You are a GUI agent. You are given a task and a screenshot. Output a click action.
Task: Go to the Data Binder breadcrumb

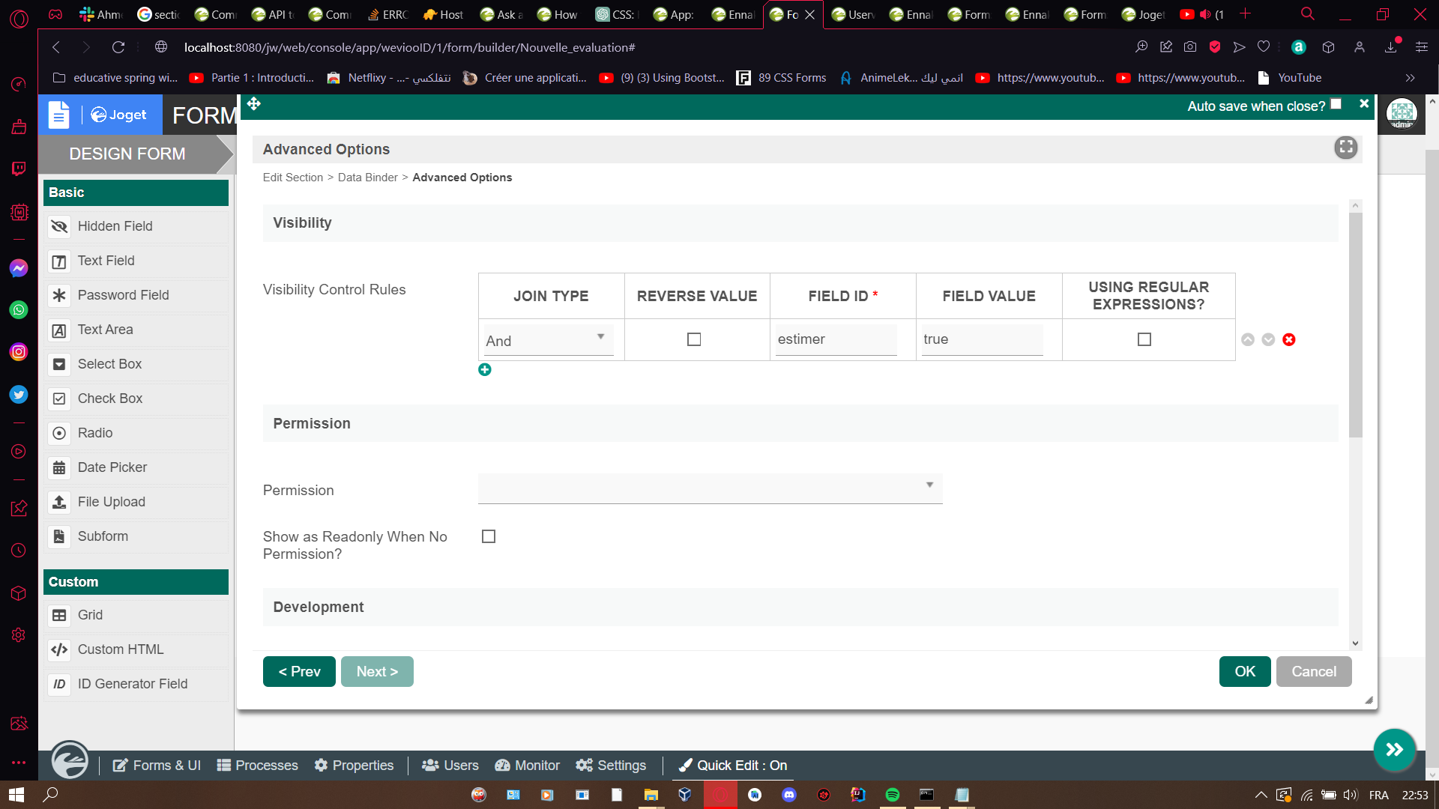click(x=367, y=178)
